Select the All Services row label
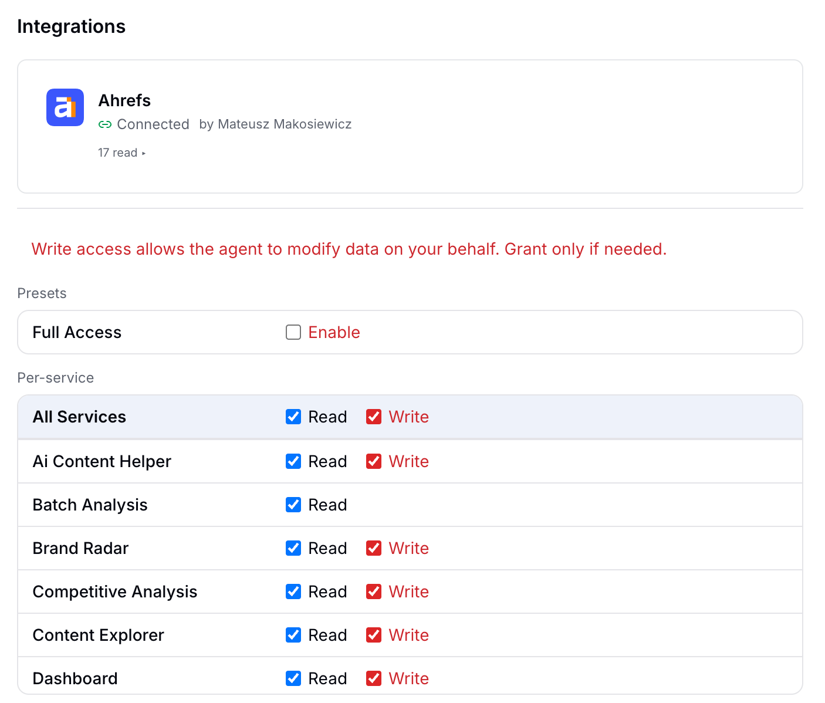This screenshot has width=825, height=703. click(79, 417)
